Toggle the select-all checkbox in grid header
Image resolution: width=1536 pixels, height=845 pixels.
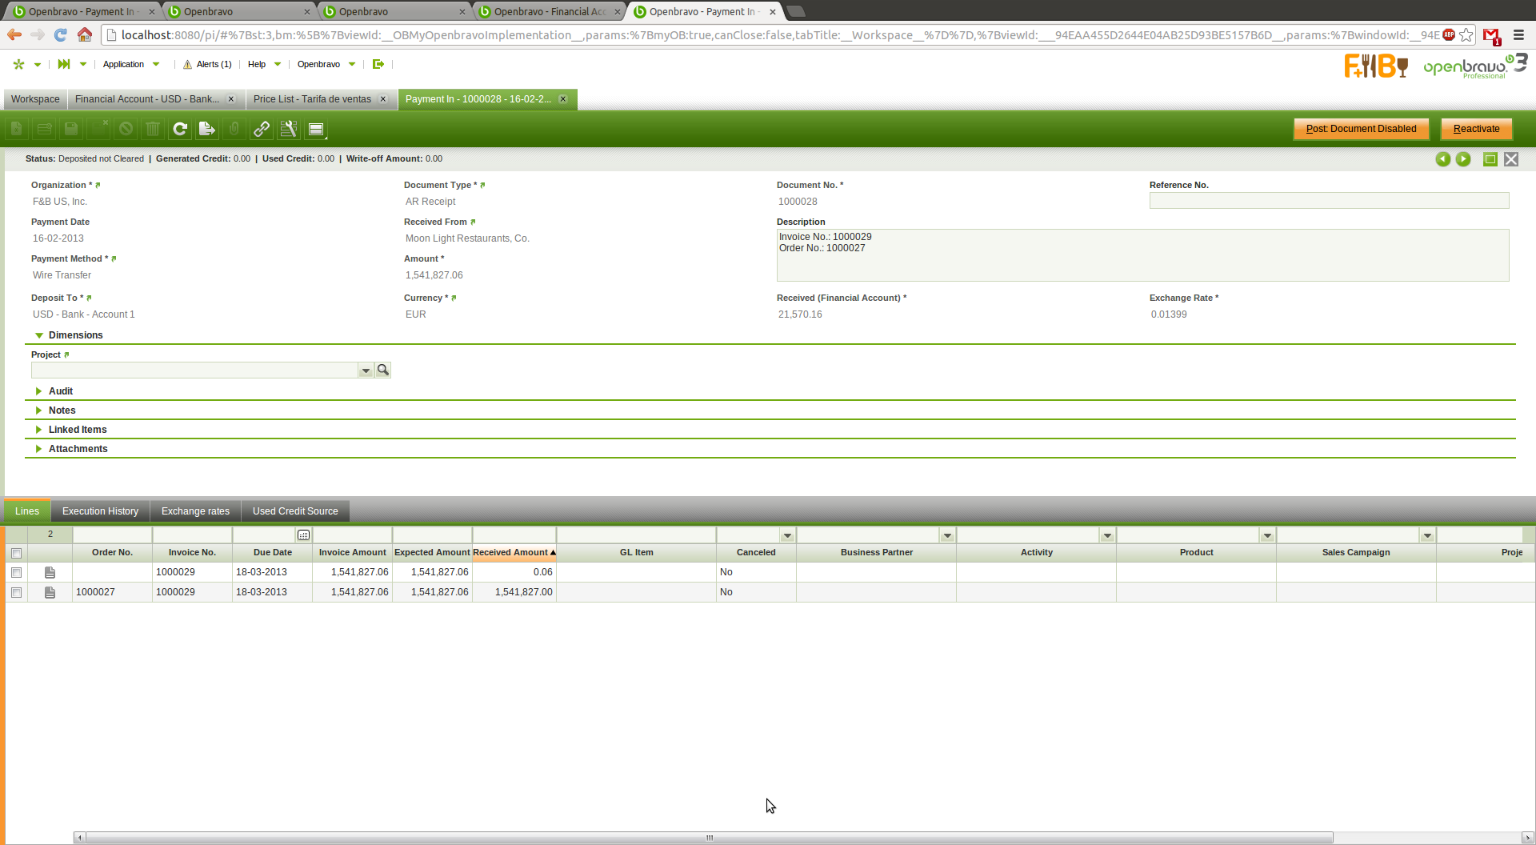click(16, 553)
